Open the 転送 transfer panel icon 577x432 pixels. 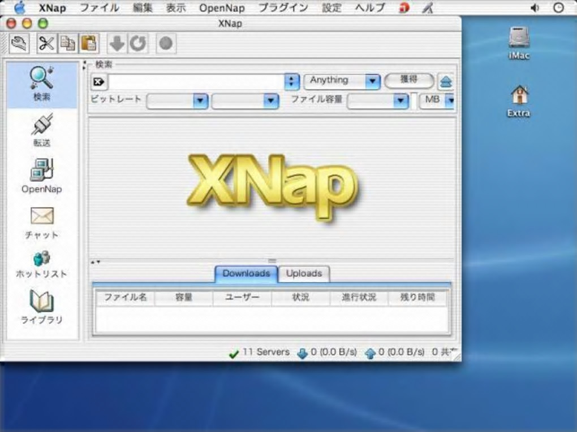tap(41, 129)
